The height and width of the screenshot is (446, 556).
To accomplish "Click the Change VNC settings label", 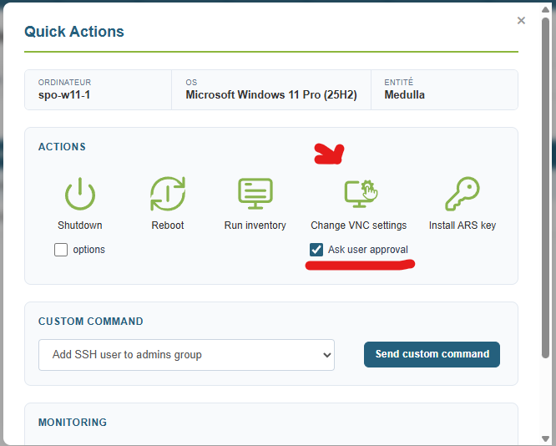I will 359,226.
